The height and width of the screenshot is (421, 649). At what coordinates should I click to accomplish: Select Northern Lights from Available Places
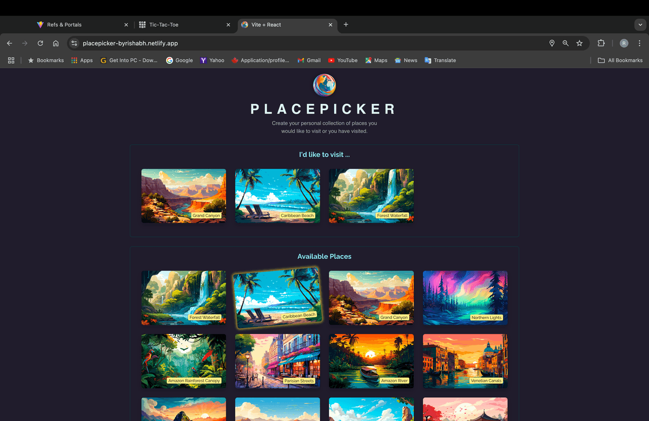point(465,298)
